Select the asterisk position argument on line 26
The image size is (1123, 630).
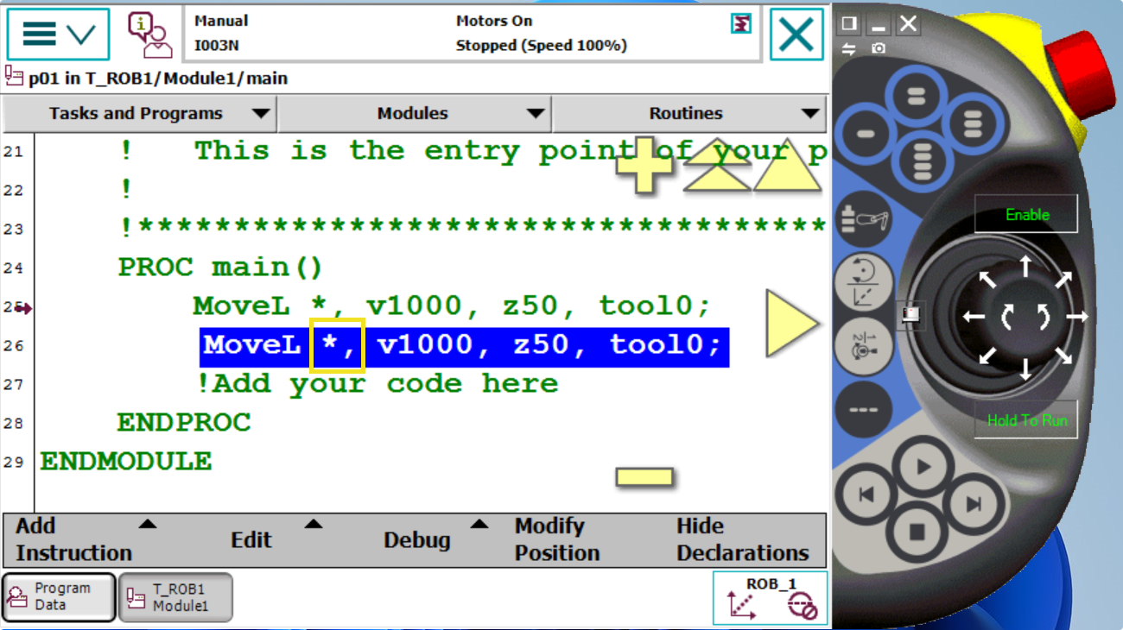click(337, 345)
